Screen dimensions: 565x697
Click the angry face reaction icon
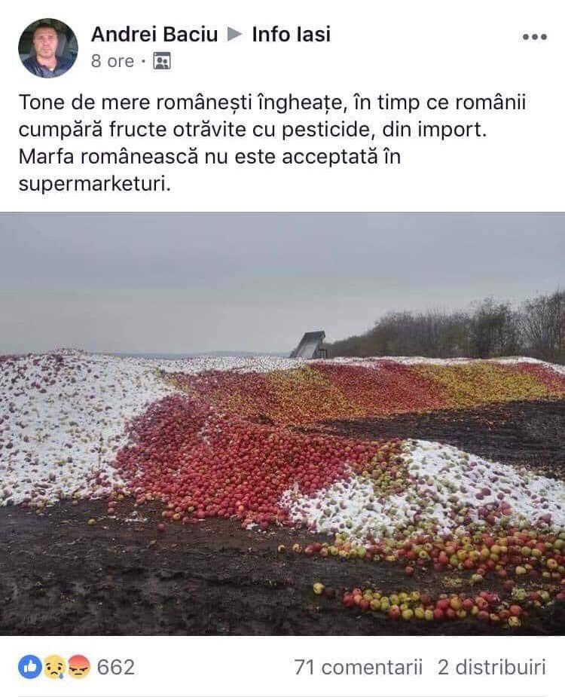78,667
